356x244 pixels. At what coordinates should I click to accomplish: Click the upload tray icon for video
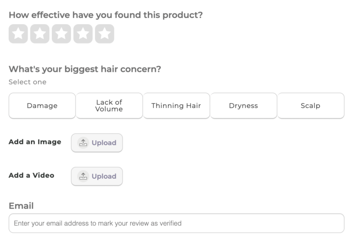tap(83, 176)
